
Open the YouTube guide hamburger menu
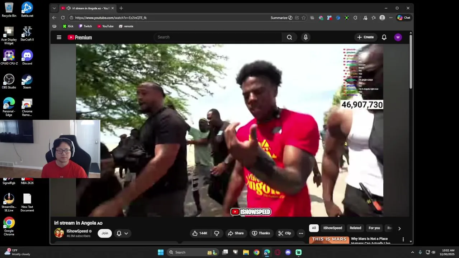[59, 37]
